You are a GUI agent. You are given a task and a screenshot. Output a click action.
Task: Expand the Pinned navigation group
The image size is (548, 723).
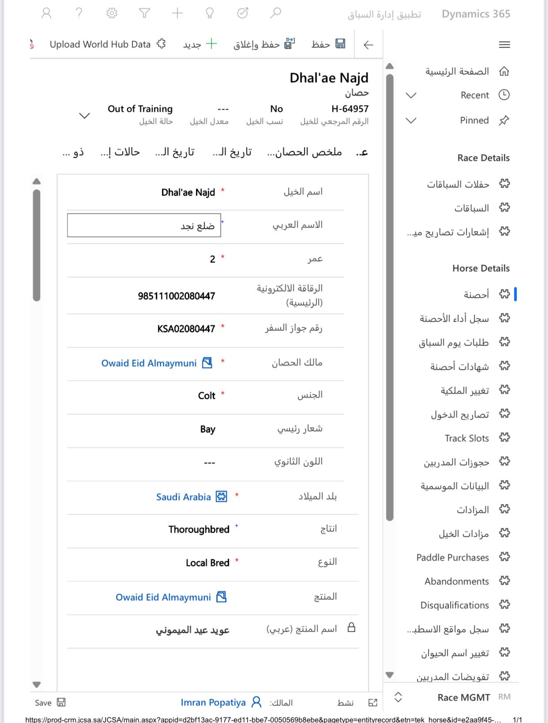tap(411, 121)
